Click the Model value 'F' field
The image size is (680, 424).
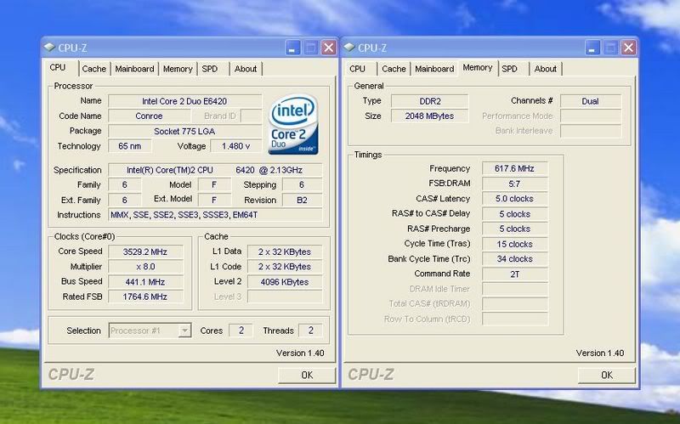pyautogui.click(x=214, y=184)
